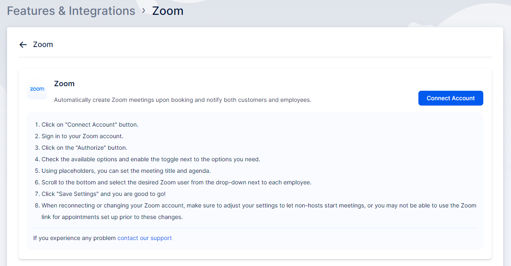The image size is (511, 266).
Task: Go to Features & Integrations breadcrumb
Action: pyautogui.click(x=71, y=11)
